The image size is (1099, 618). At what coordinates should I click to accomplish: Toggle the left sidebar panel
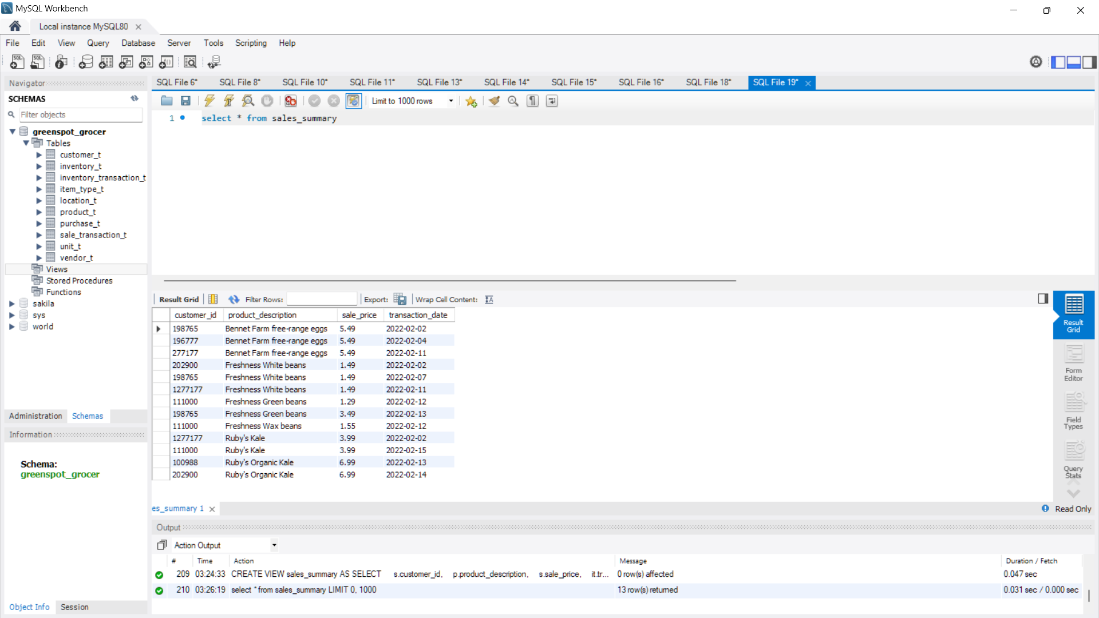pos(1058,62)
